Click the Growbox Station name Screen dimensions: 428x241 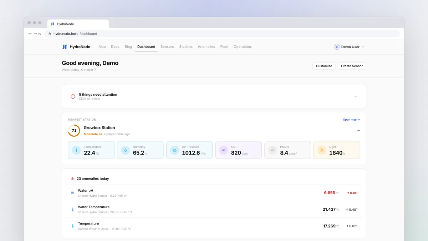100,127
